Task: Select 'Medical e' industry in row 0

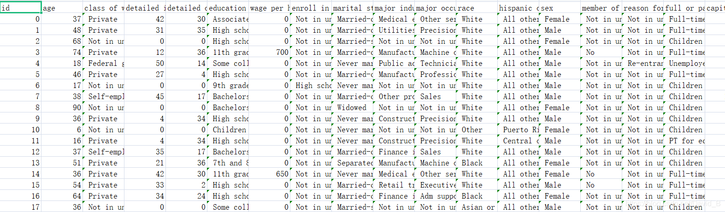Action: click(x=394, y=19)
